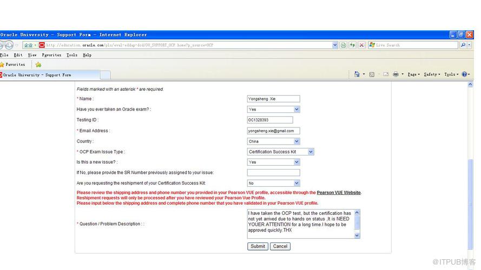The height and width of the screenshot is (270, 481).
Task: Click the Home icon in command bar
Action: tap(357, 74)
